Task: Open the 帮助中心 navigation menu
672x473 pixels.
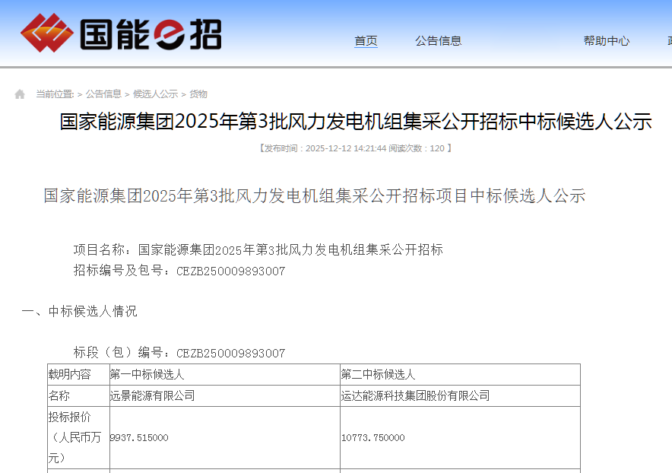Action: click(607, 41)
